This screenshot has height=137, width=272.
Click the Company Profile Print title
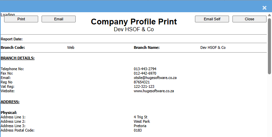(x=134, y=22)
